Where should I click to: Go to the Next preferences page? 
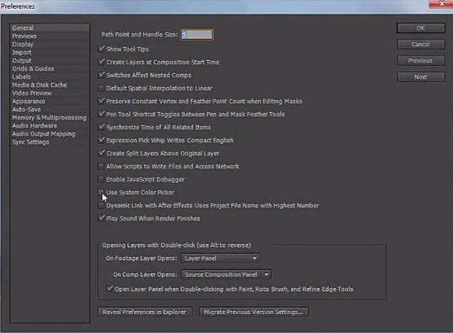click(420, 77)
